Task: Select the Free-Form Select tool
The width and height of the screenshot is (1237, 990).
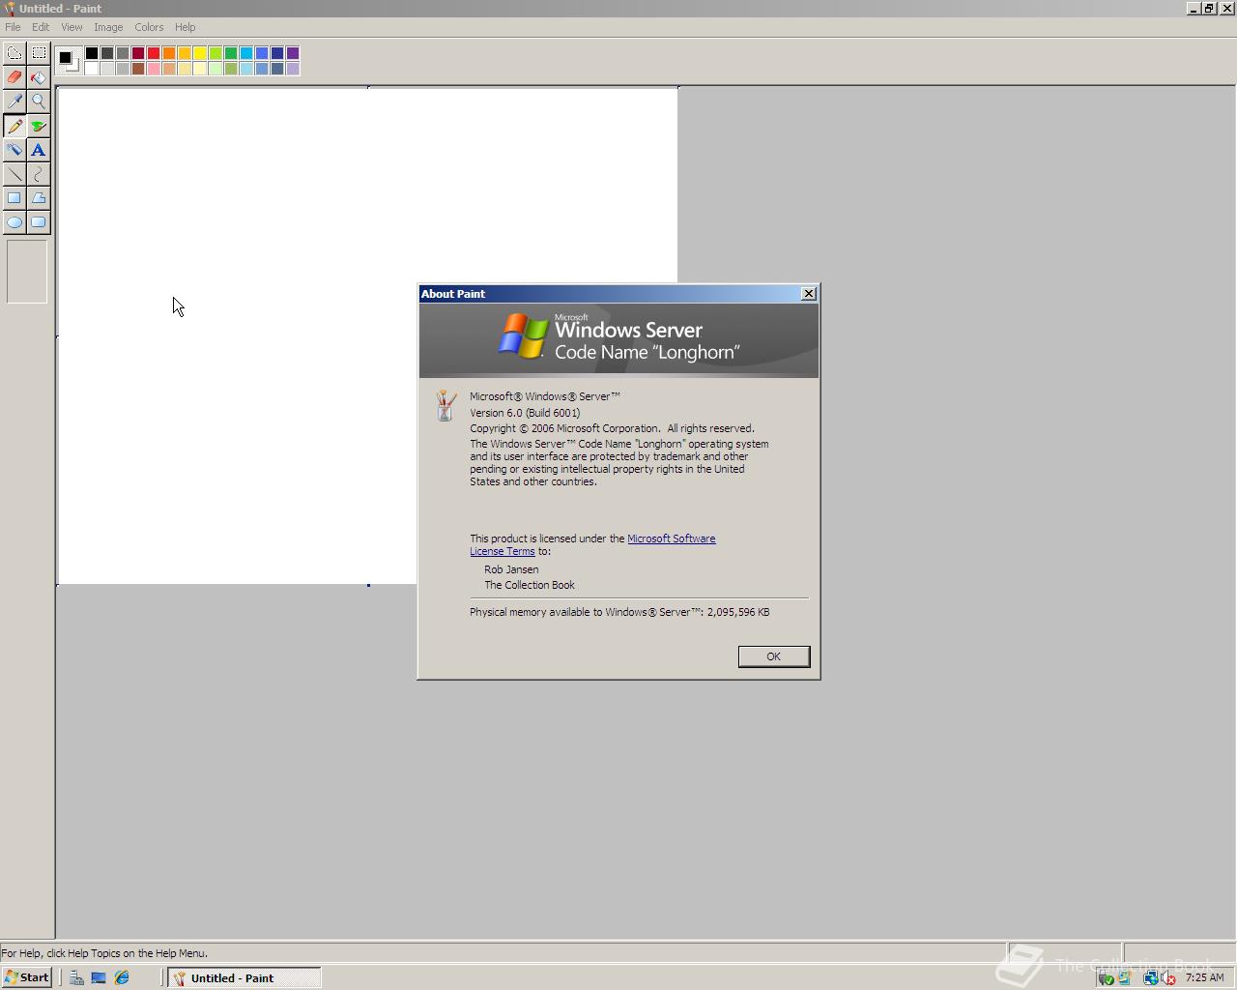Action: click(14, 53)
